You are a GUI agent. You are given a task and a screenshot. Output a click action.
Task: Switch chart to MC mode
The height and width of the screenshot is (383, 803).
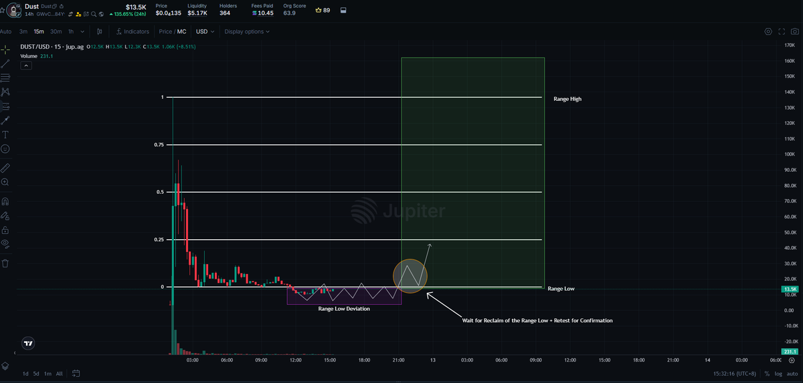tap(181, 31)
